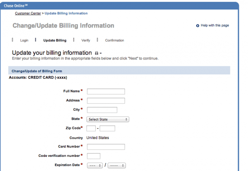Focus the City text field
Screen dimensions: 248x171
point(102,110)
